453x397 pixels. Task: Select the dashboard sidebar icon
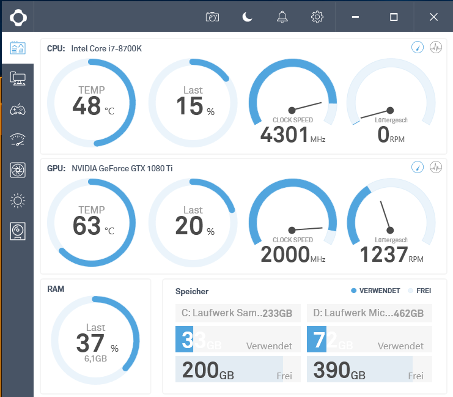pyautogui.click(x=18, y=48)
